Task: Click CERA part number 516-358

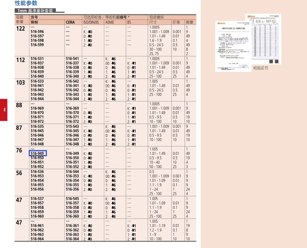Action: point(72,207)
